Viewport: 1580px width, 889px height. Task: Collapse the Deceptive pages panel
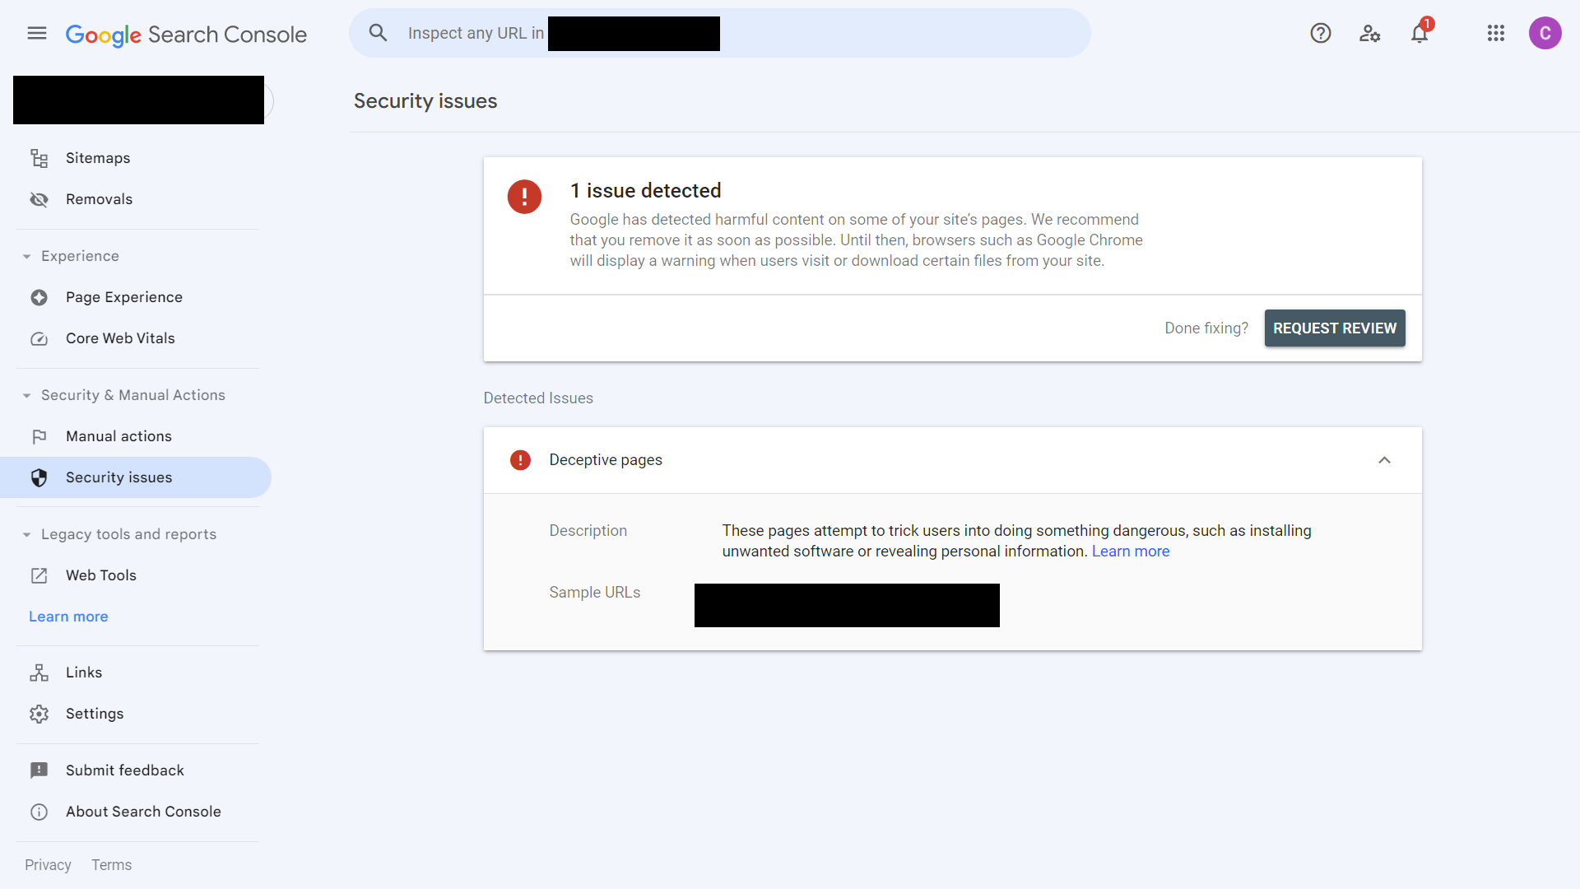(1384, 460)
